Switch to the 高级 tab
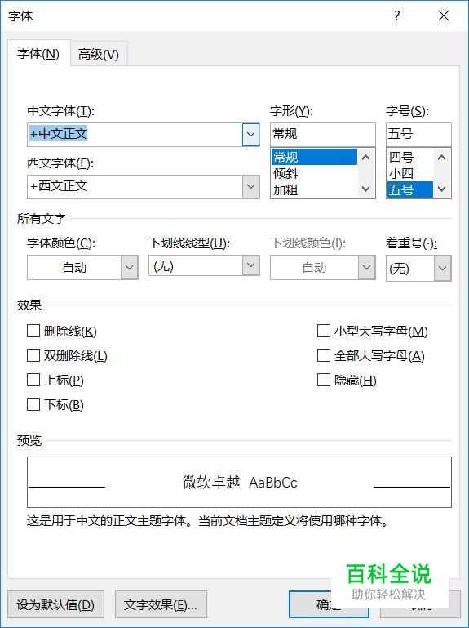 pos(99,54)
